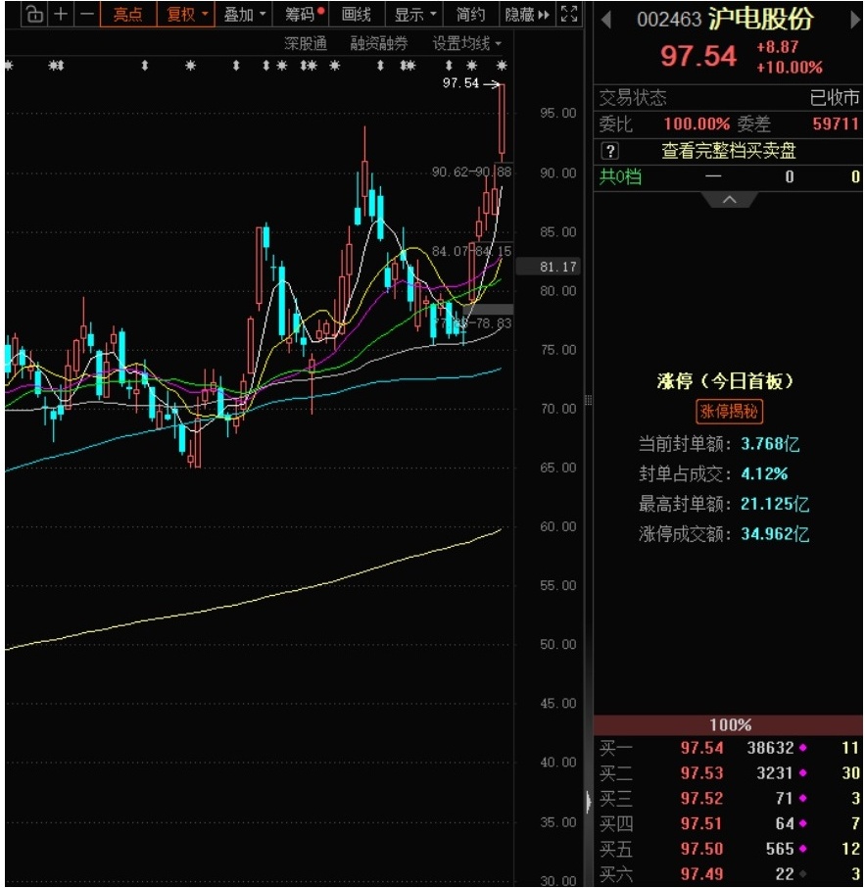Click the lock icon in the chart toolbar
Screen dimensions: 865x888
click(34, 14)
